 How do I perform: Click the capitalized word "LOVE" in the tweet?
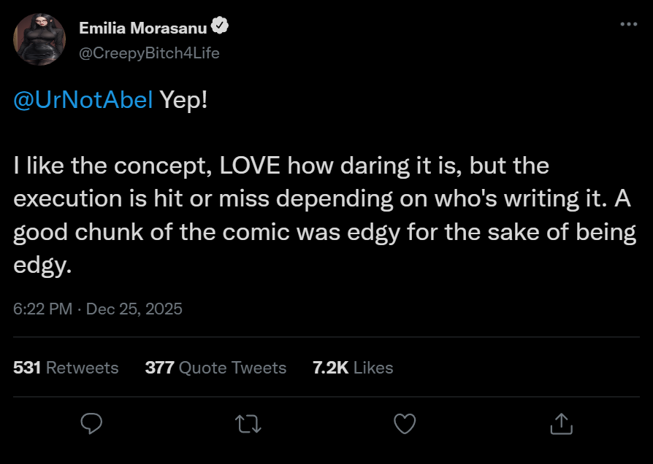251,166
